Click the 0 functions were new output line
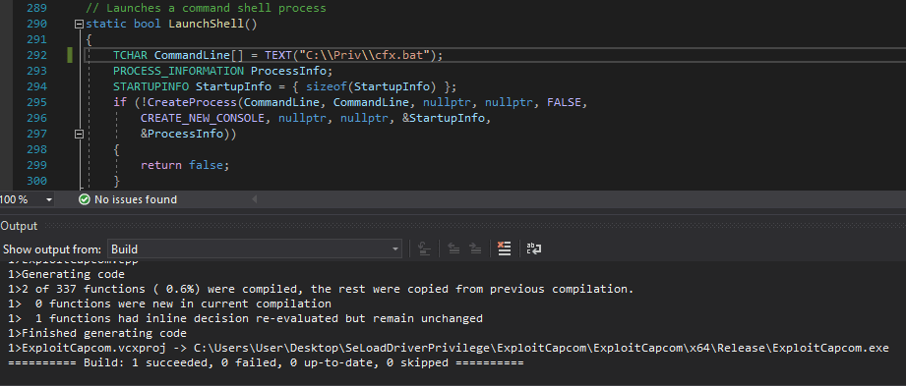This screenshot has width=906, height=386. (x=169, y=303)
